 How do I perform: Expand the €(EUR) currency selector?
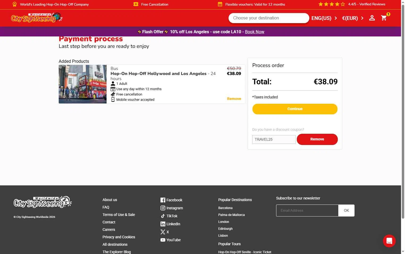point(353,18)
